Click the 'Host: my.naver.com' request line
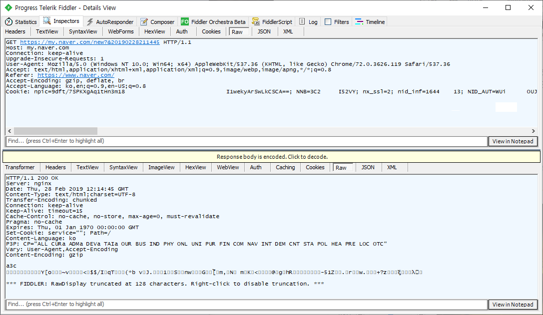543x315 pixels. pos(37,48)
